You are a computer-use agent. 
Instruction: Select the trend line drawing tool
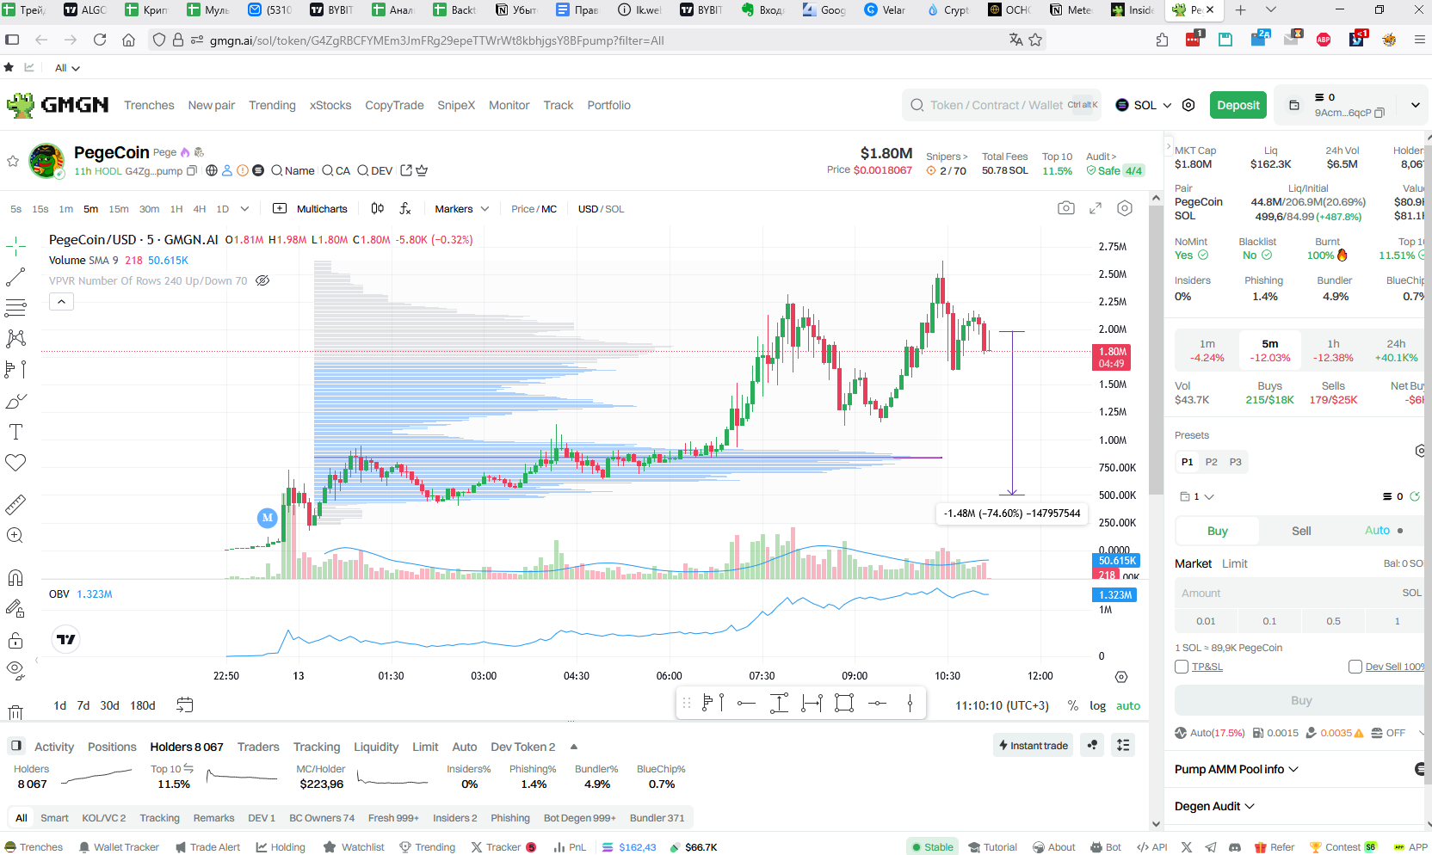coord(15,277)
